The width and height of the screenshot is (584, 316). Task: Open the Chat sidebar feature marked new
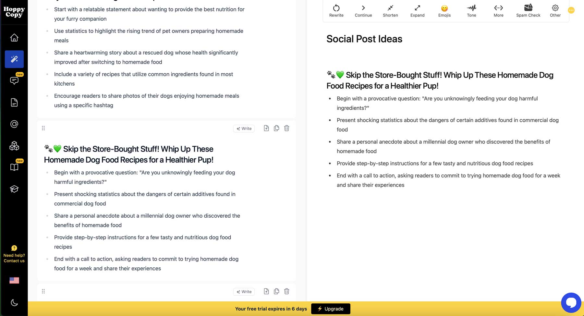pyautogui.click(x=14, y=80)
